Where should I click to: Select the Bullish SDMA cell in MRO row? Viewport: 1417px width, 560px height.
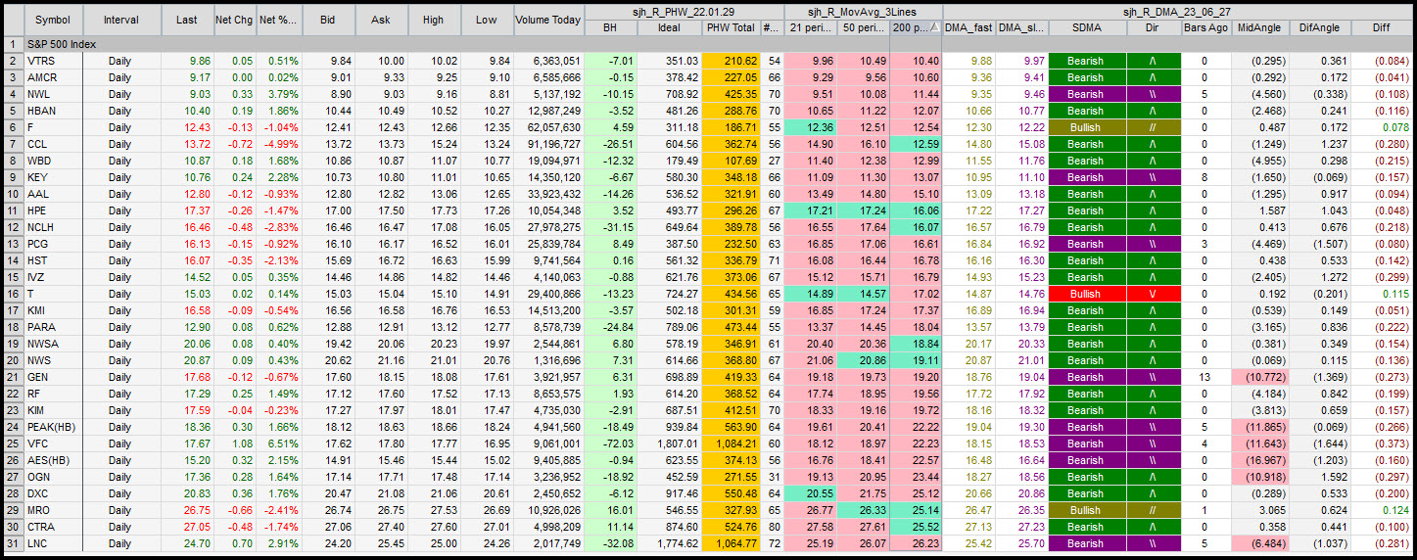coord(1085,510)
